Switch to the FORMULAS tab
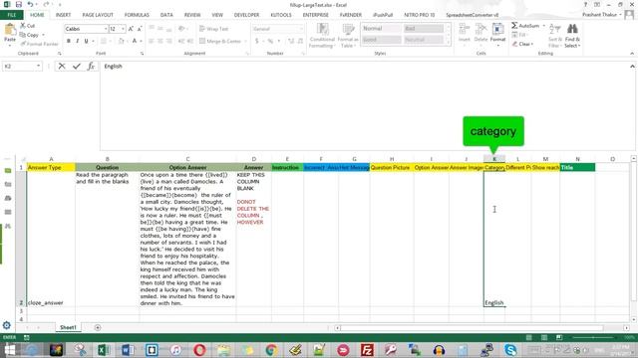The width and height of the screenshot is (638, 358). (x=137, y=15)
